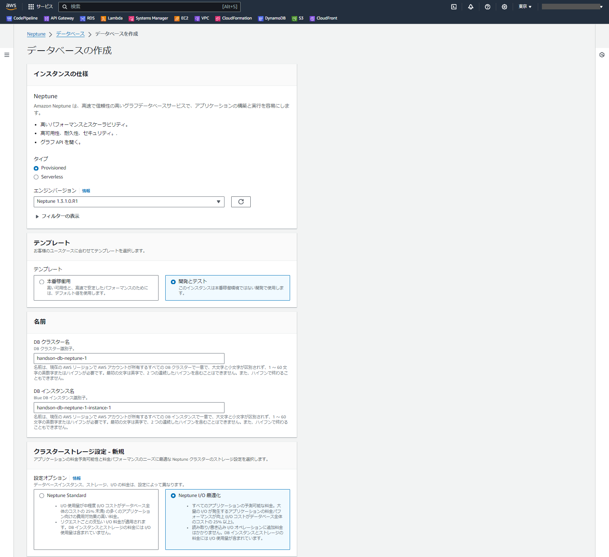Open the engine version dropdown Neptune 1.3.1.0.R1
This screenshot has width=609, height=557.
coord(129,202)
